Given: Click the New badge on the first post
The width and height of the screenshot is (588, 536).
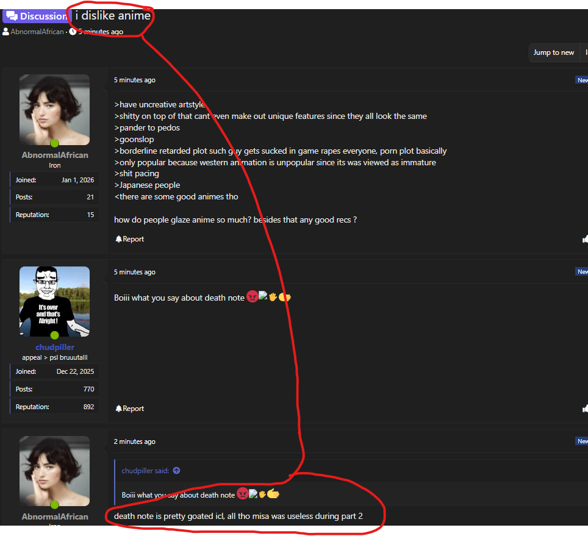Looking at the screenshot, I should click(582, 80).
